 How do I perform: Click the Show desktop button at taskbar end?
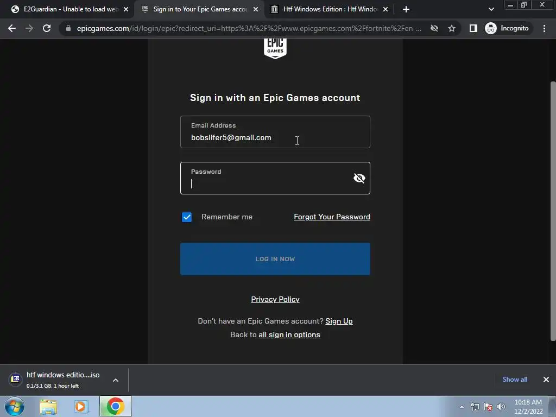pyautogui.click(x=552, y=406)
